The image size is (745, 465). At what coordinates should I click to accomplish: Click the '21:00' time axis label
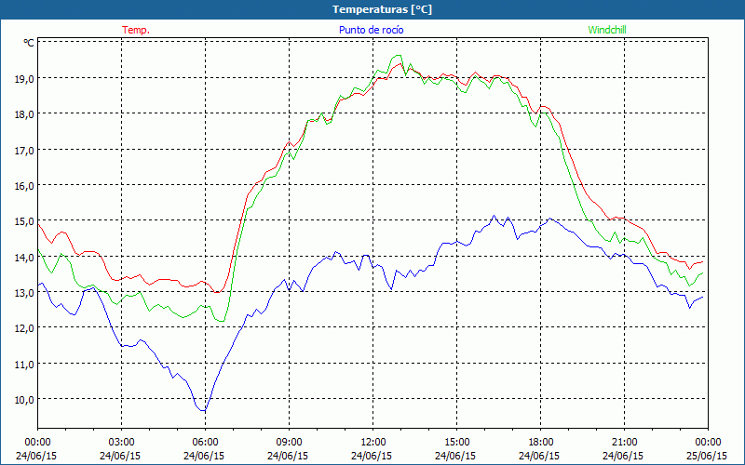[624, 443]
